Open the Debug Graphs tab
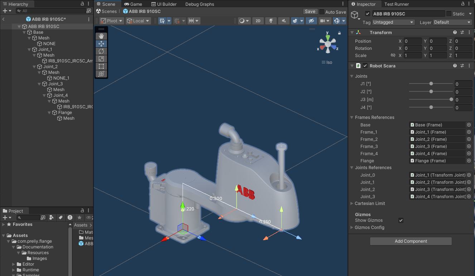 coord(200,4)
